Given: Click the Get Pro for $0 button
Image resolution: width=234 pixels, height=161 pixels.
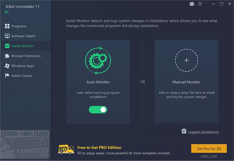Looking at the screenshot, I should pos(209,148).
